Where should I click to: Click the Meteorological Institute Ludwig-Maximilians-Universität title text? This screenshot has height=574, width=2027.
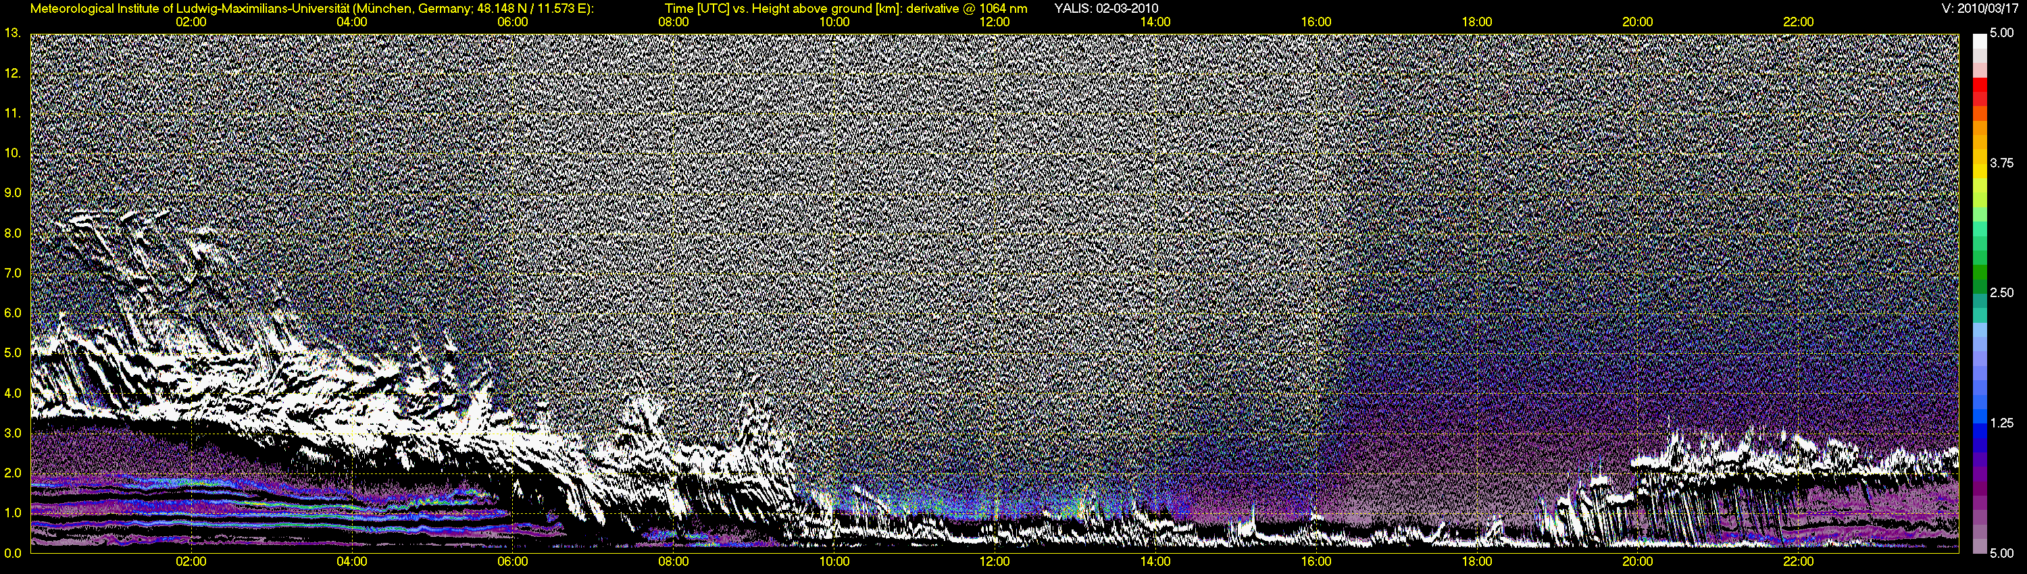tap(312, 9)
